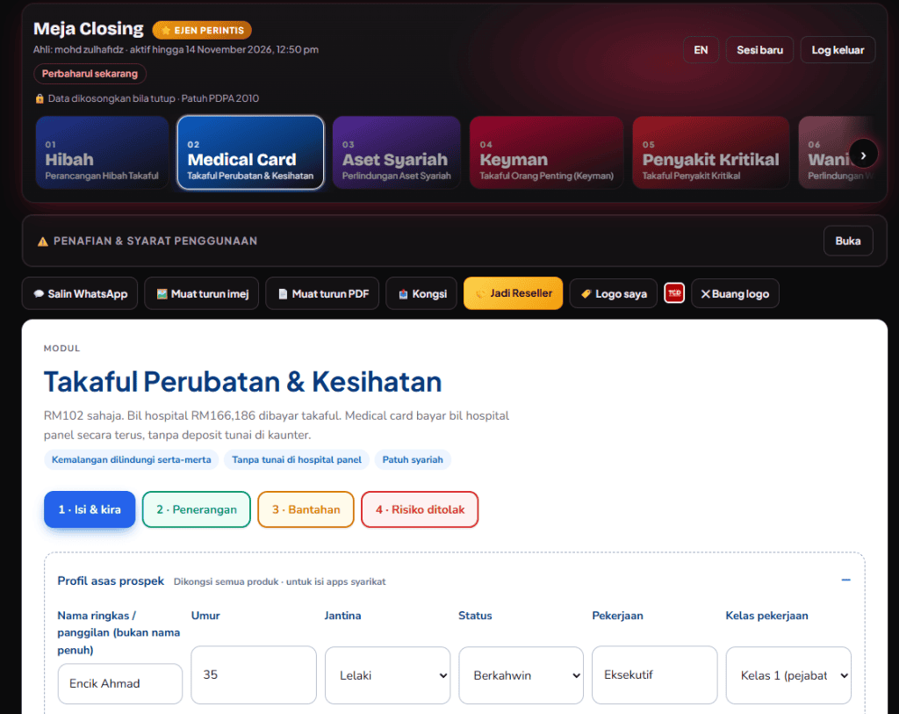899x714 pixels.
Task: Click Muat turun PDF button
Action: click(x=322, y=293)
